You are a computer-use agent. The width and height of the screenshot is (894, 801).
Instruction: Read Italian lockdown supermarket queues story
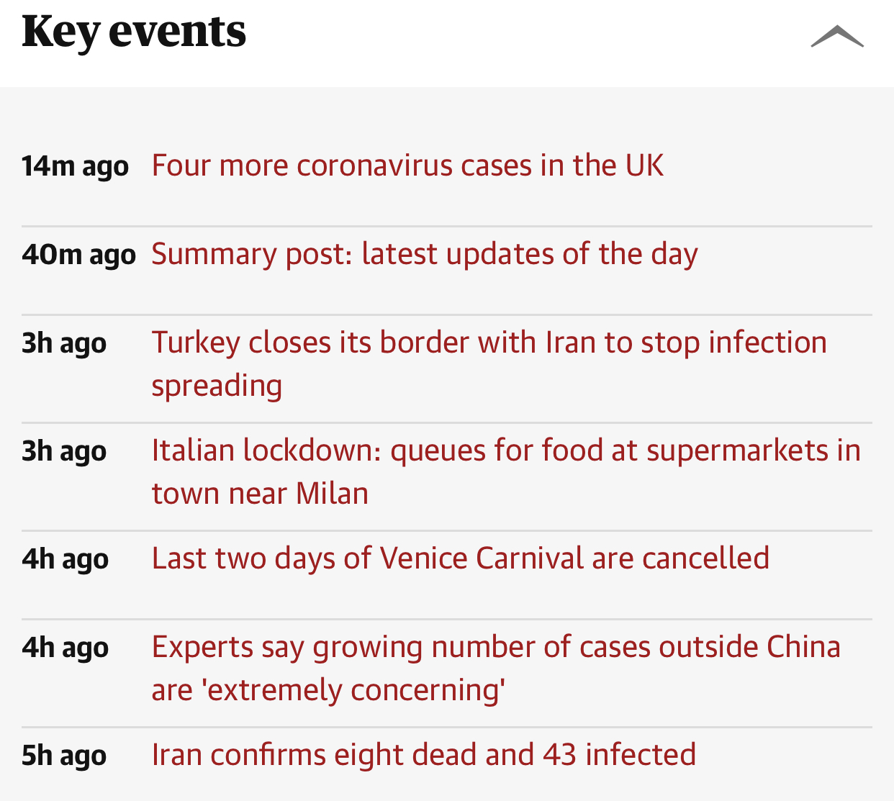[x=505, y=451]
